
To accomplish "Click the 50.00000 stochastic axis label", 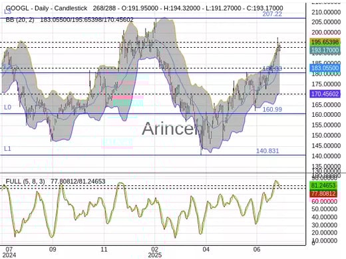I will click(324, 209).
